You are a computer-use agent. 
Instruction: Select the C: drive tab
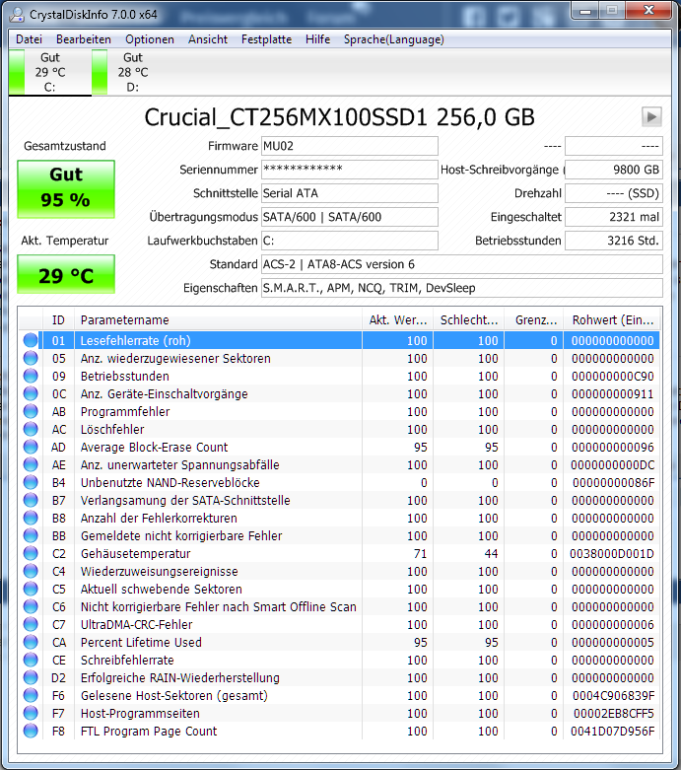click(49, 72)
